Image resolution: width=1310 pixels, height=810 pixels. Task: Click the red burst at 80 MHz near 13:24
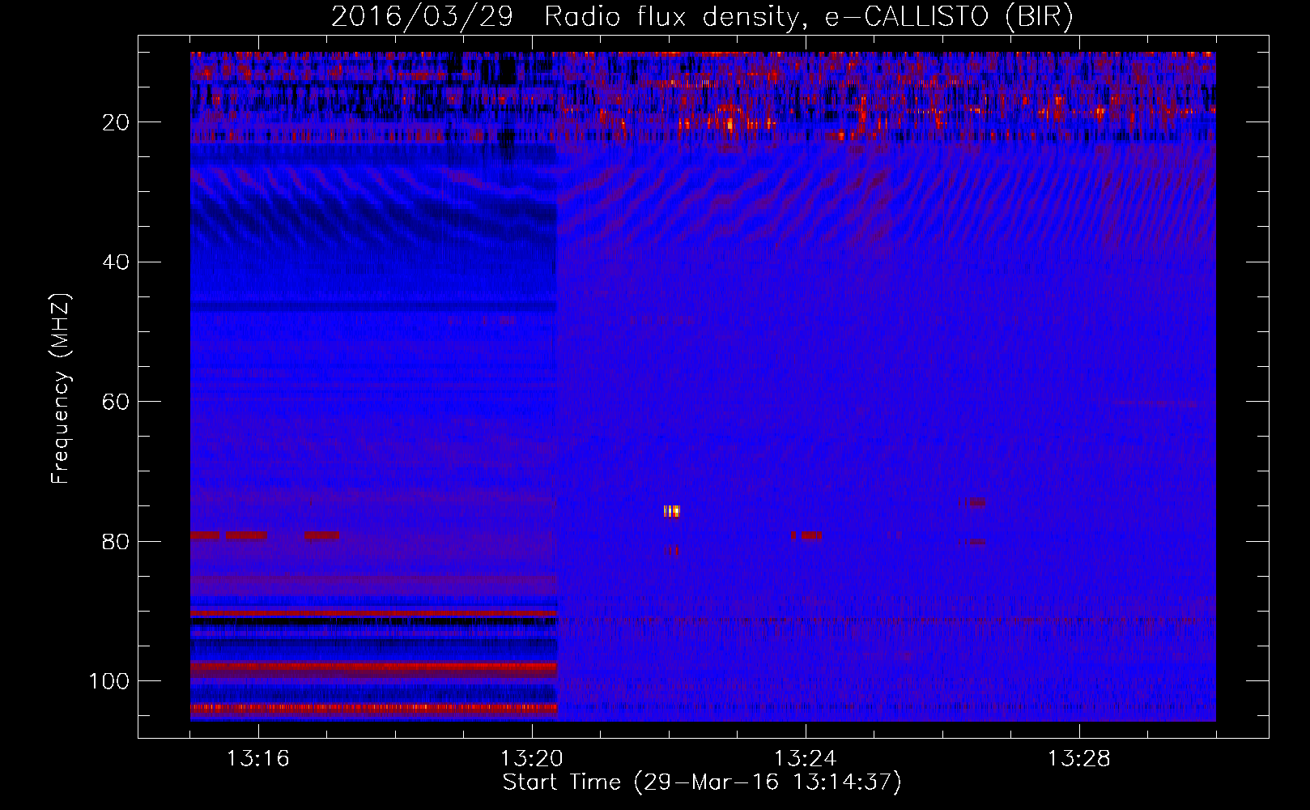(x=807, y=535)
